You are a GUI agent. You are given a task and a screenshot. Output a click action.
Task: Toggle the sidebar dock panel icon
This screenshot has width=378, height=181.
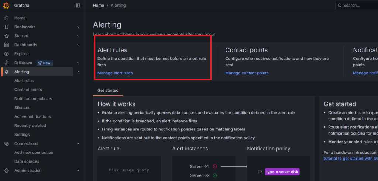click(x=78, y=5)
